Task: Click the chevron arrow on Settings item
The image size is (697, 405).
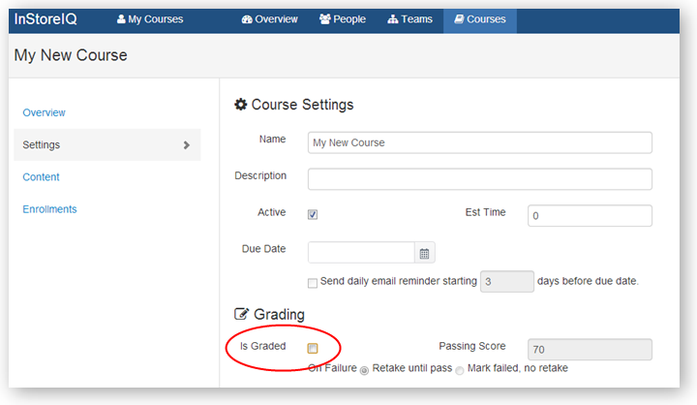Action: (187, 145)
